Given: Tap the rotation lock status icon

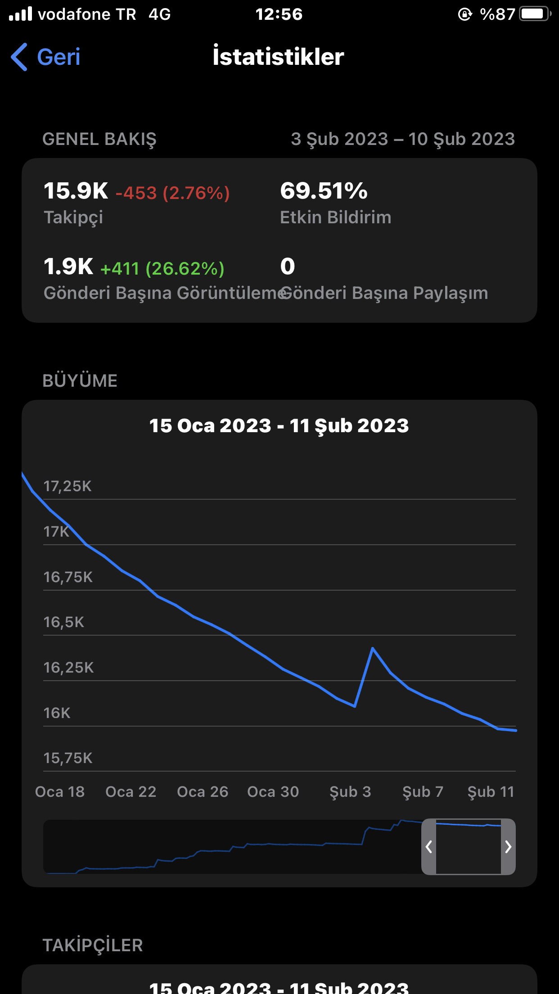Looking at the screenshot, I should click(x=465, y=14).
